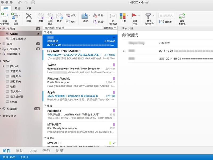Click the purple category marker on Twitch email
213x160 pixels.
(114, 65)
